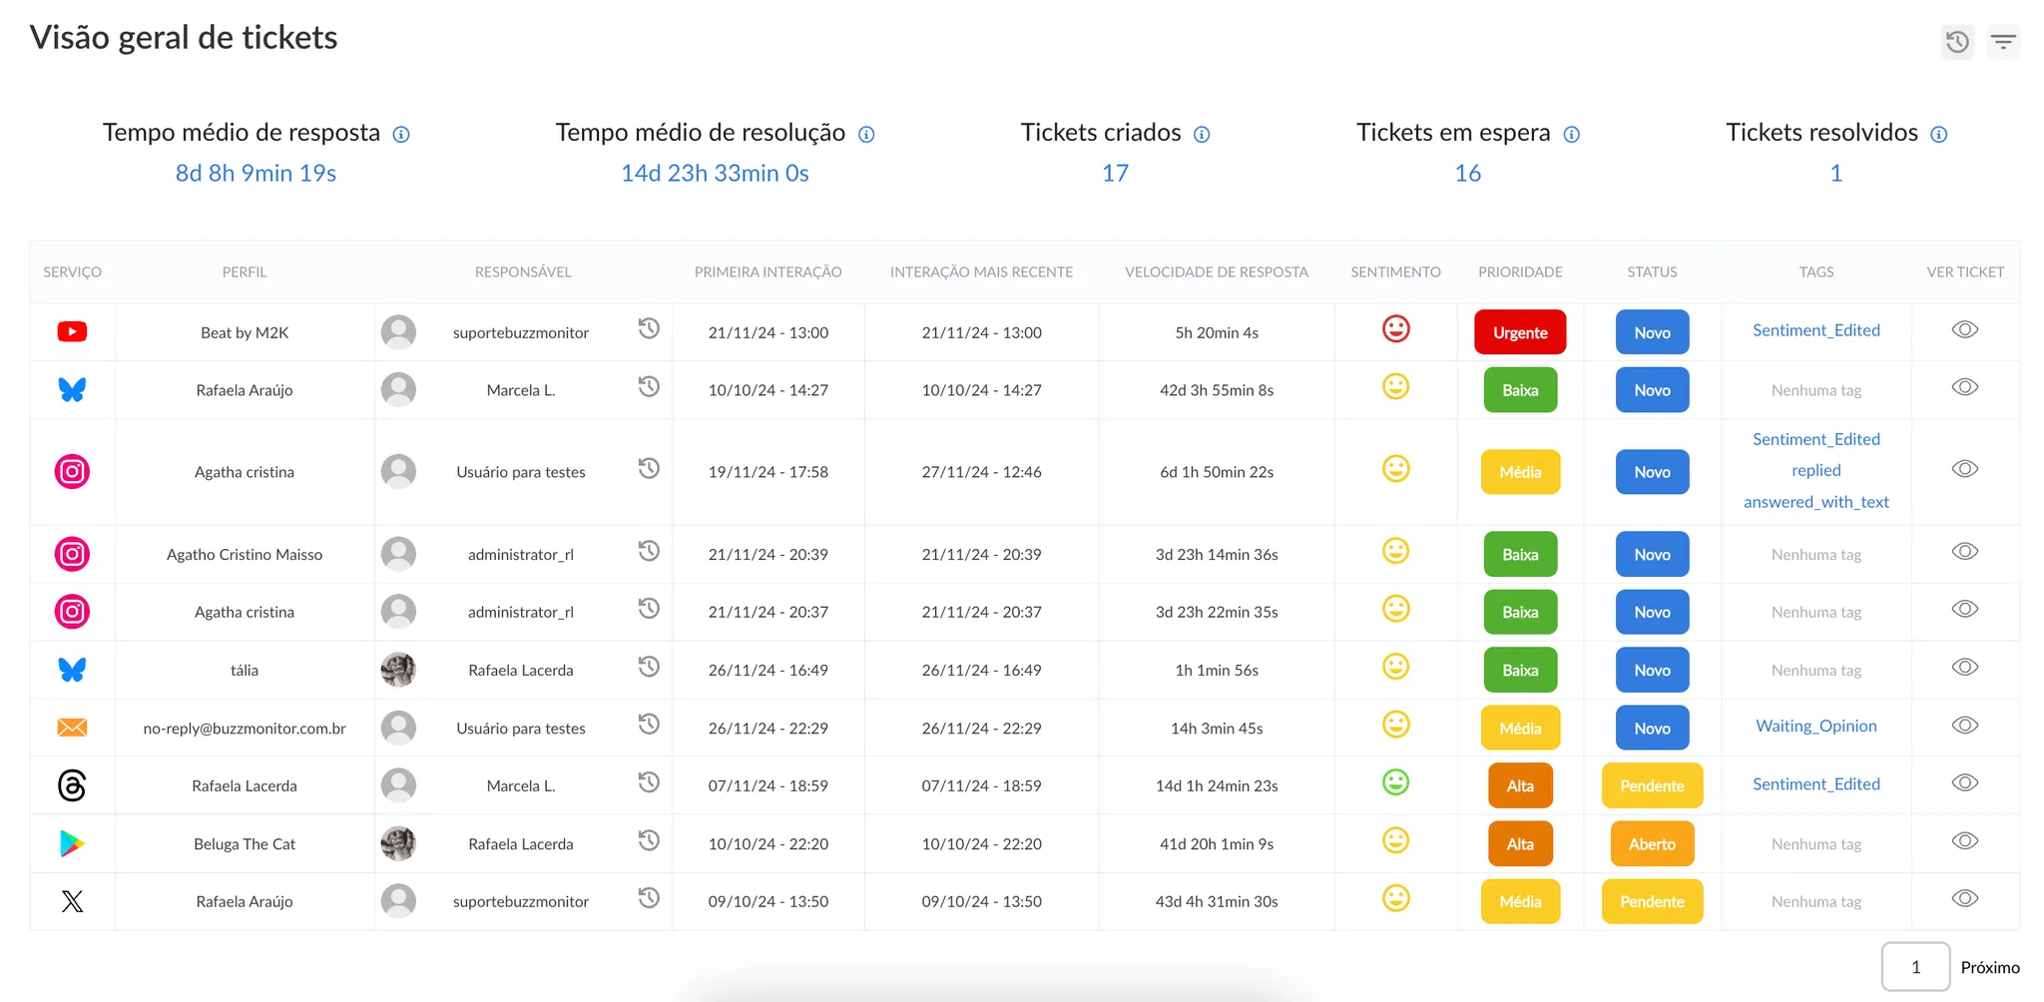This screenshot has height=1002, width=2044.
Task: Click info icon beside Tempo médio de resposta
Action: (401, 135)
